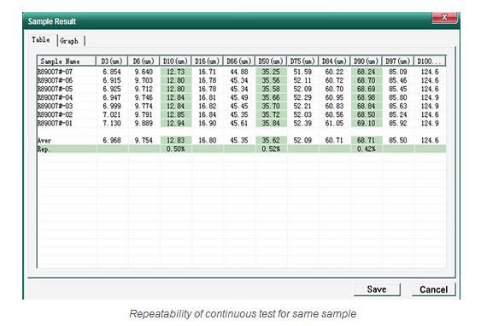Click the highlighted D90 value 68.24
This screenshot has height=326, width=487.
(x=367, y=72)
